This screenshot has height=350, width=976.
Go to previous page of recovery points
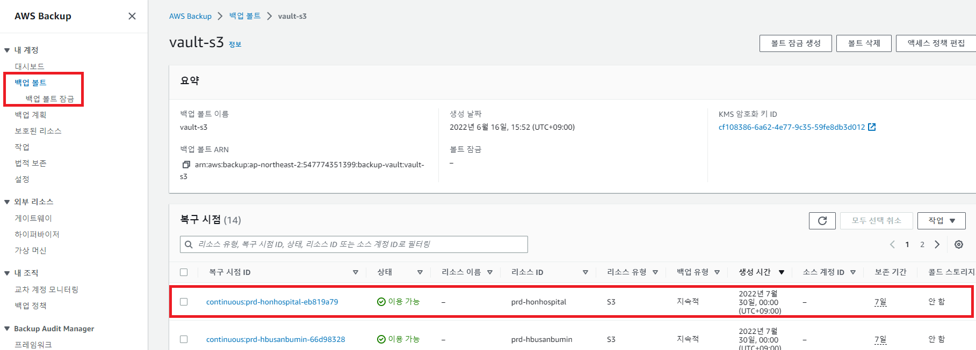[892, 244]
